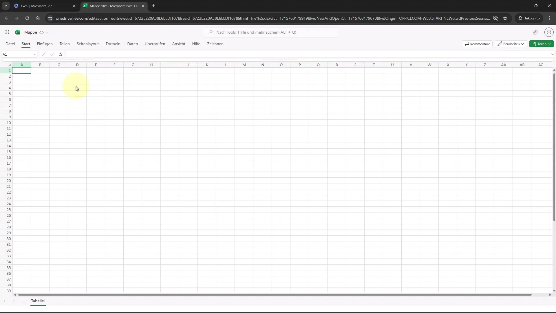Screen dimensions: 556x313
Task: Click the site information icon in address bar
Action: 50,18
